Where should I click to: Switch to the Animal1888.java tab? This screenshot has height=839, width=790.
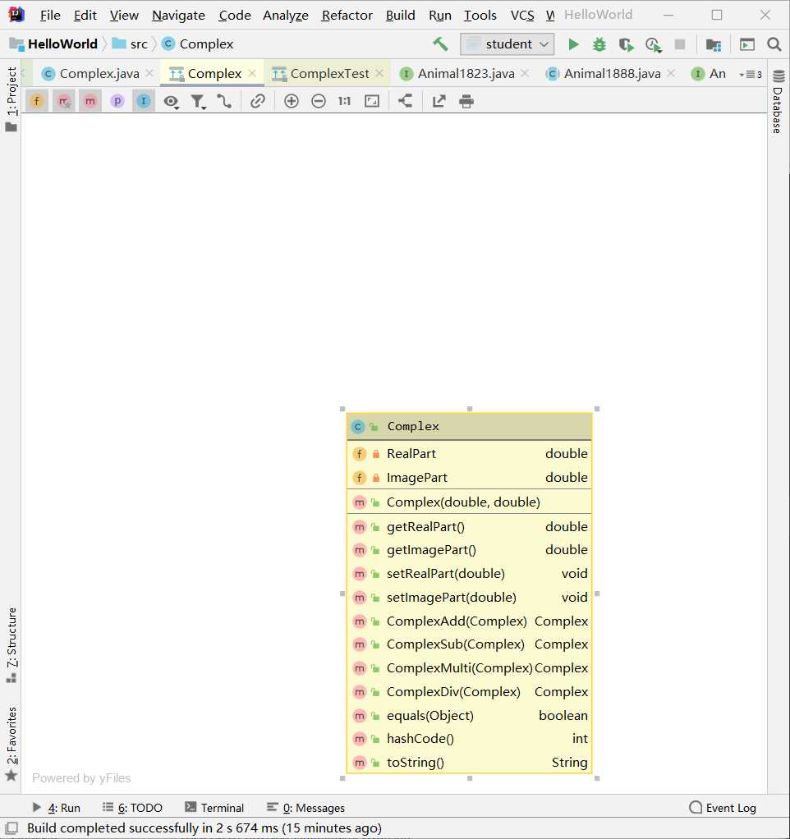pos(613,73)
